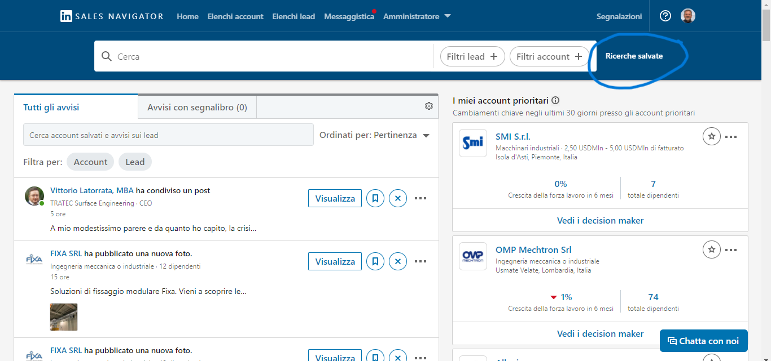
Task: Go to the Home menu item
Action: point(187,16)
